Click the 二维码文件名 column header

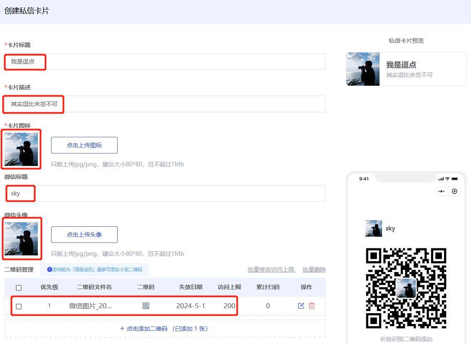[x=94, y=287]
